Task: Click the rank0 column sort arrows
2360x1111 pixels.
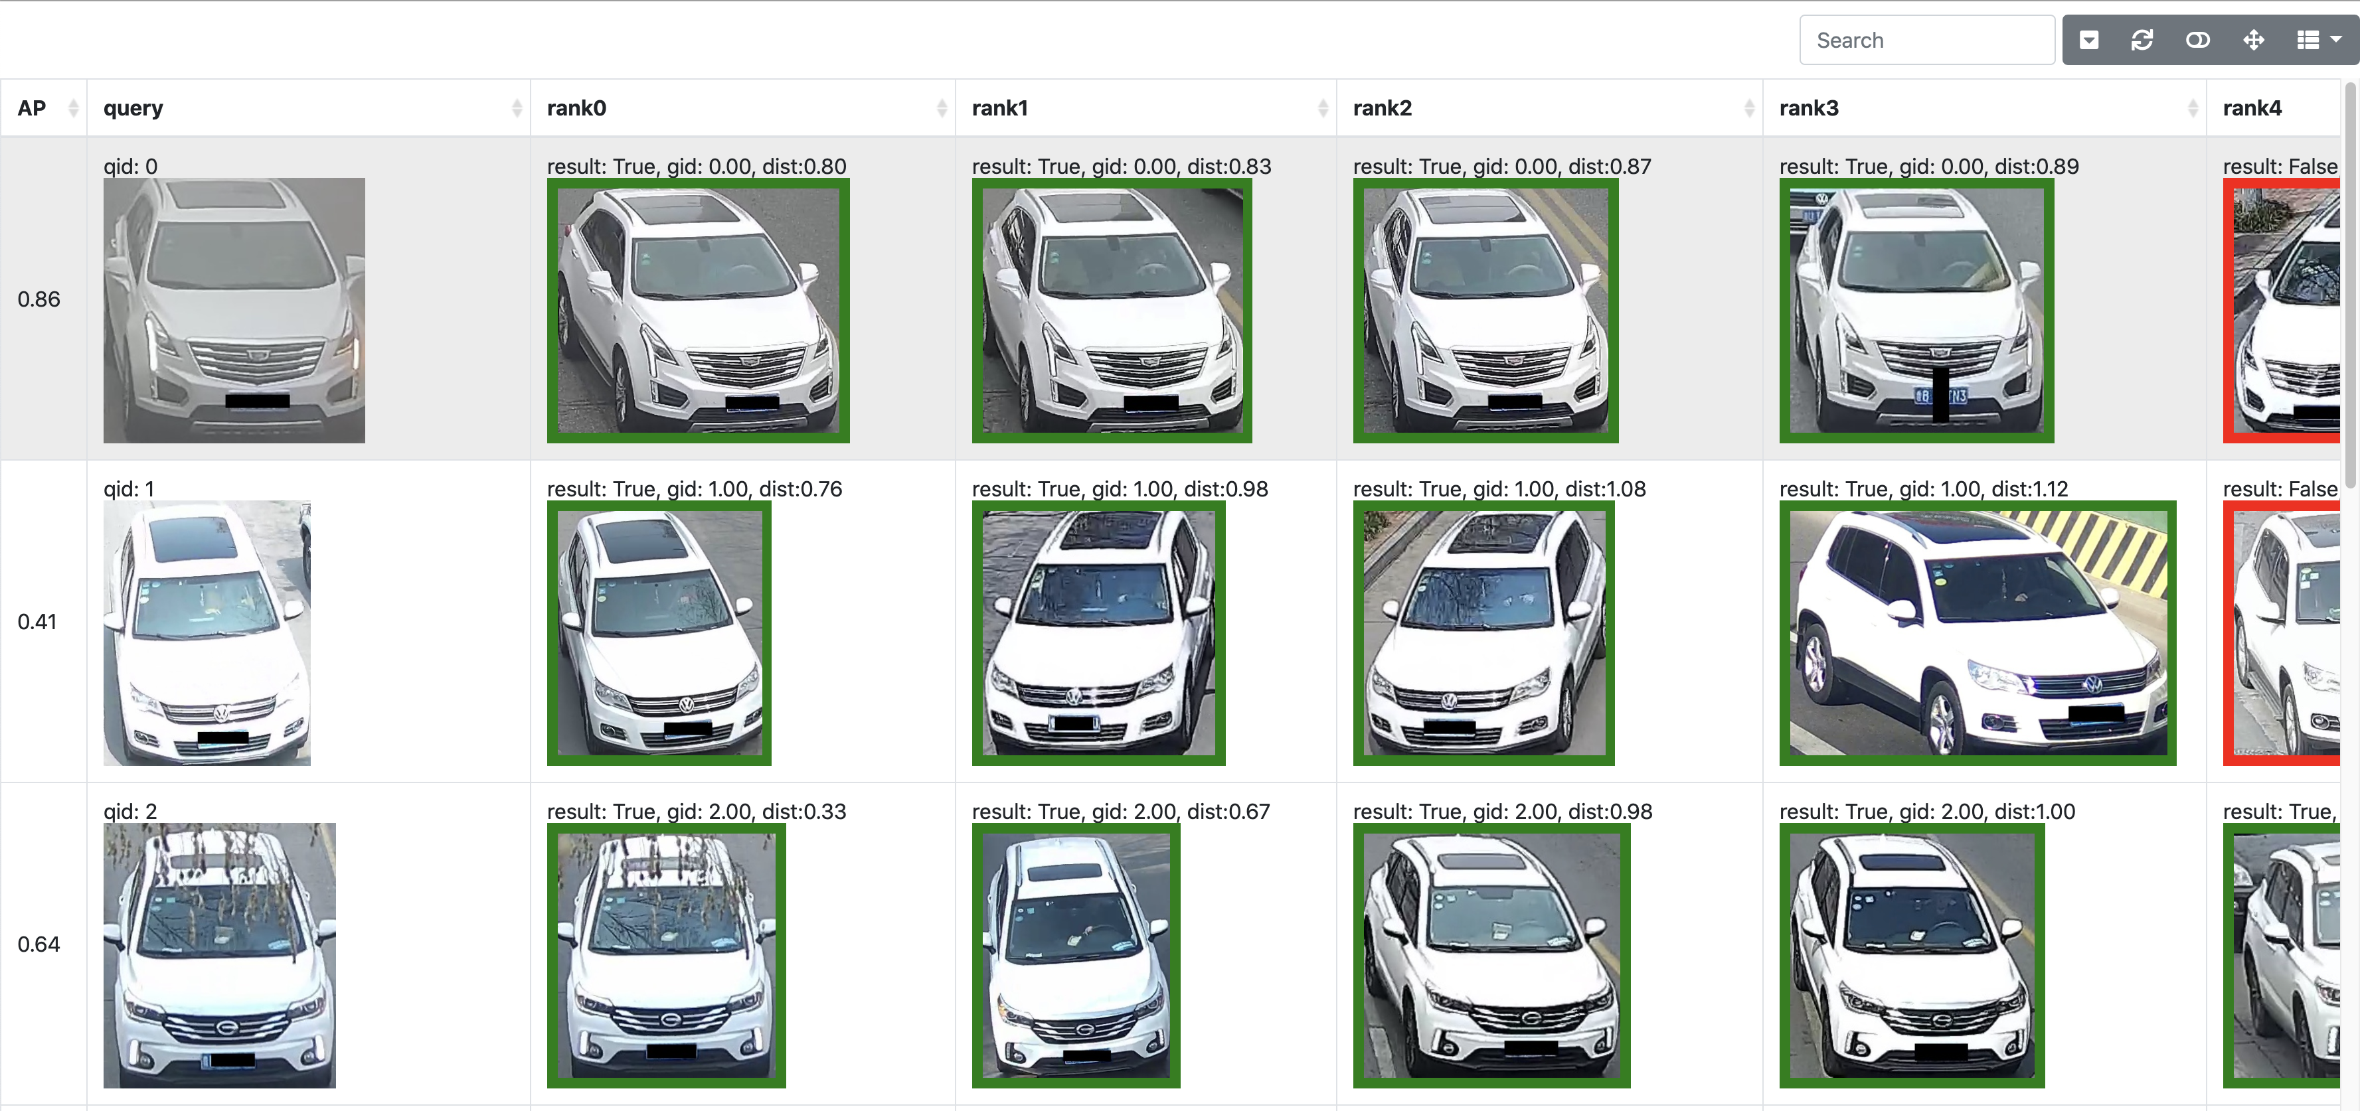Action: coord(942,108)
